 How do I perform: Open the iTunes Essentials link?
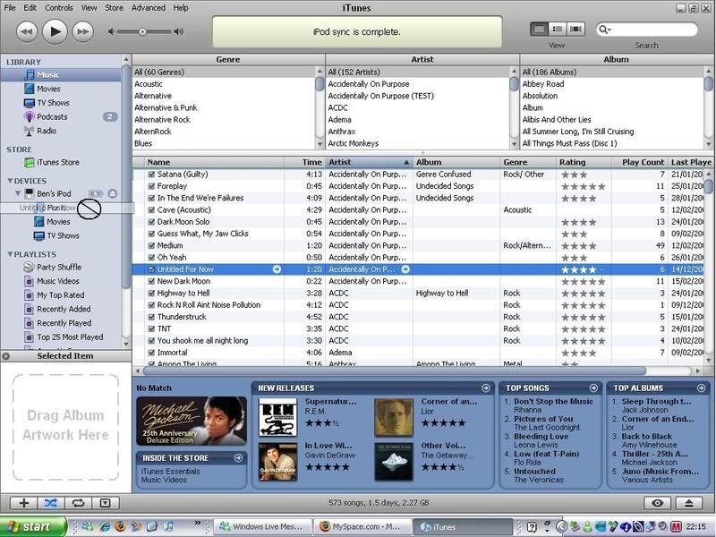(x=170, y=472)
